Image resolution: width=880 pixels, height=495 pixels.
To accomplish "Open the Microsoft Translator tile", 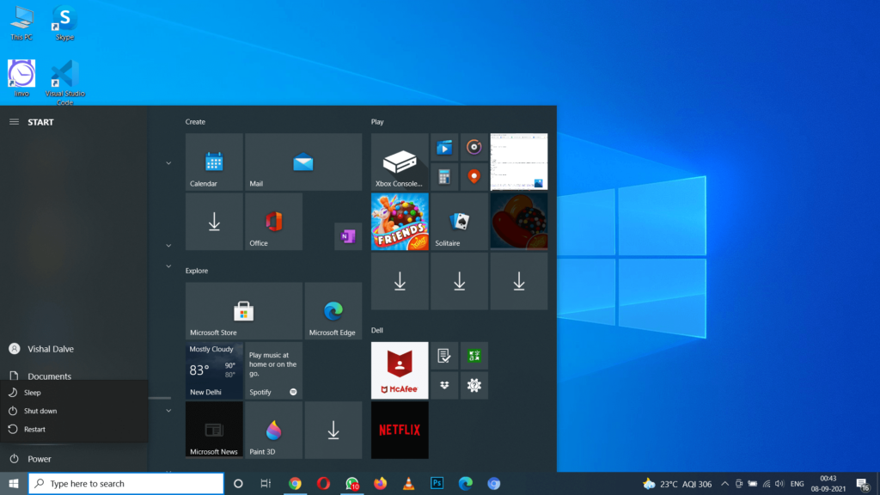I will coord(474,355).
